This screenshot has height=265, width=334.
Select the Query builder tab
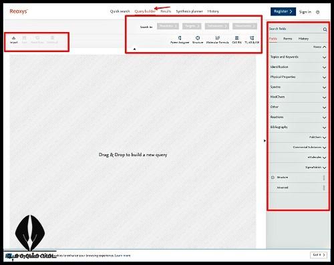145,11
